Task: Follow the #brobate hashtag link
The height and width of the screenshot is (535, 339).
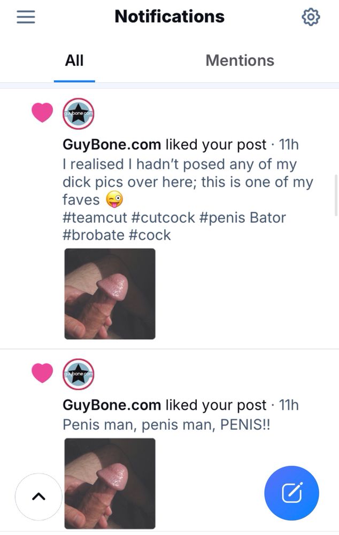Action: click(94, 235)
